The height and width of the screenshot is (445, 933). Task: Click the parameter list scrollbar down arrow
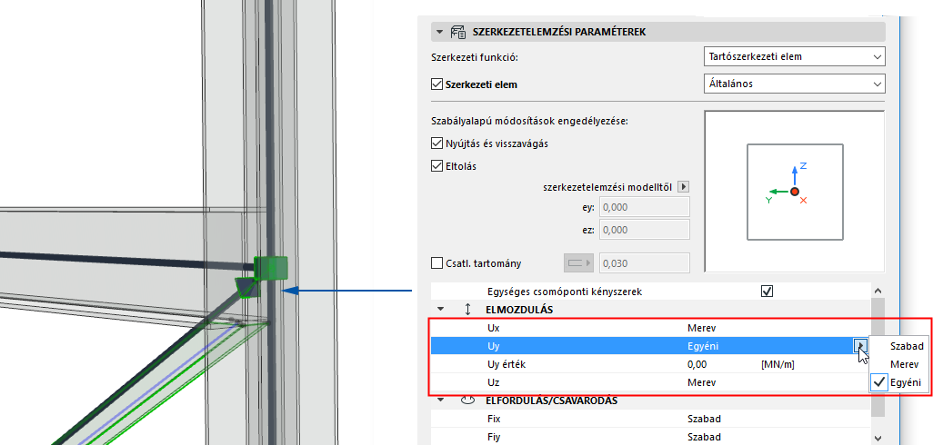pyautogui.click(x=877, y=438)
